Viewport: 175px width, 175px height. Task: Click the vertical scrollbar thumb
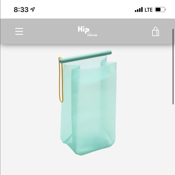pos(173,67)
